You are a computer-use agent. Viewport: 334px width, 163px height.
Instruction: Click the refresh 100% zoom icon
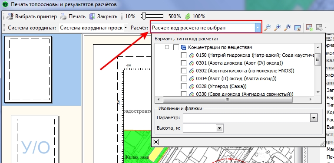(x=188, y=16)
